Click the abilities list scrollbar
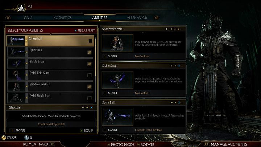Image resolution: width=261 pixels, height=147 pixels. (96, 70)
